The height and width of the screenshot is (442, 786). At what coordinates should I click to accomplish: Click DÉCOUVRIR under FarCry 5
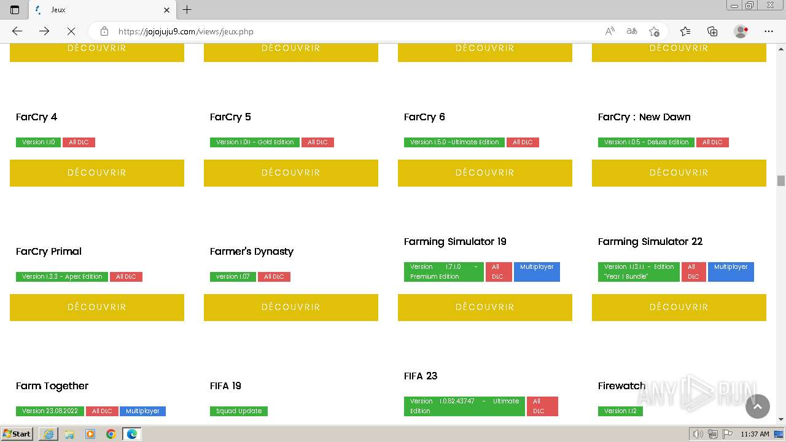291,173
